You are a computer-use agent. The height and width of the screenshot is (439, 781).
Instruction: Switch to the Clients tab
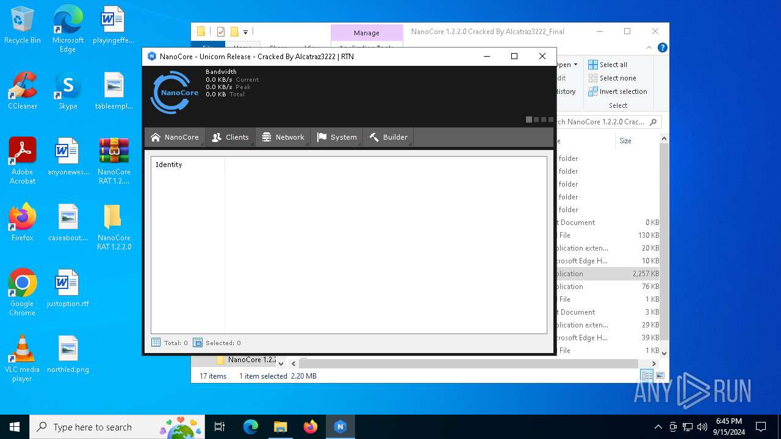[230, 137]
